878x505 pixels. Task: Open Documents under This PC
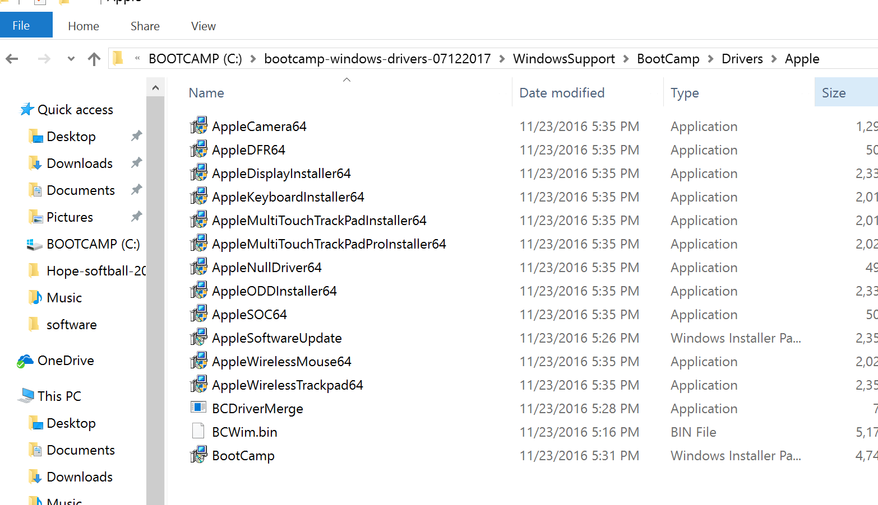(81, 450)
